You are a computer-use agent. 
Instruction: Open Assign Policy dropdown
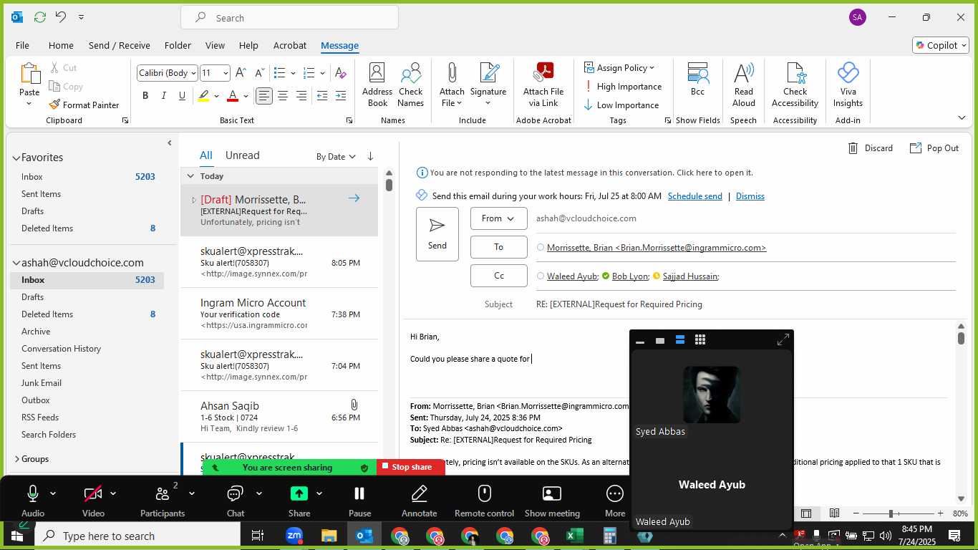[x=620, y=68]
